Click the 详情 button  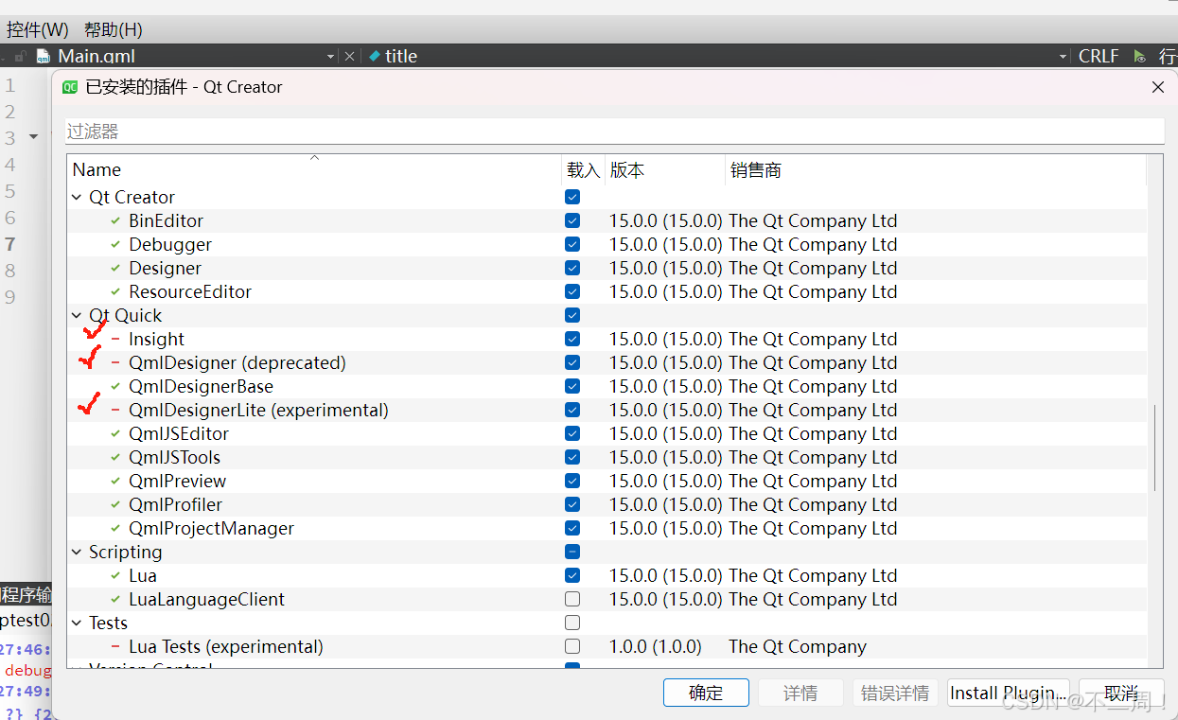point(800,693)
